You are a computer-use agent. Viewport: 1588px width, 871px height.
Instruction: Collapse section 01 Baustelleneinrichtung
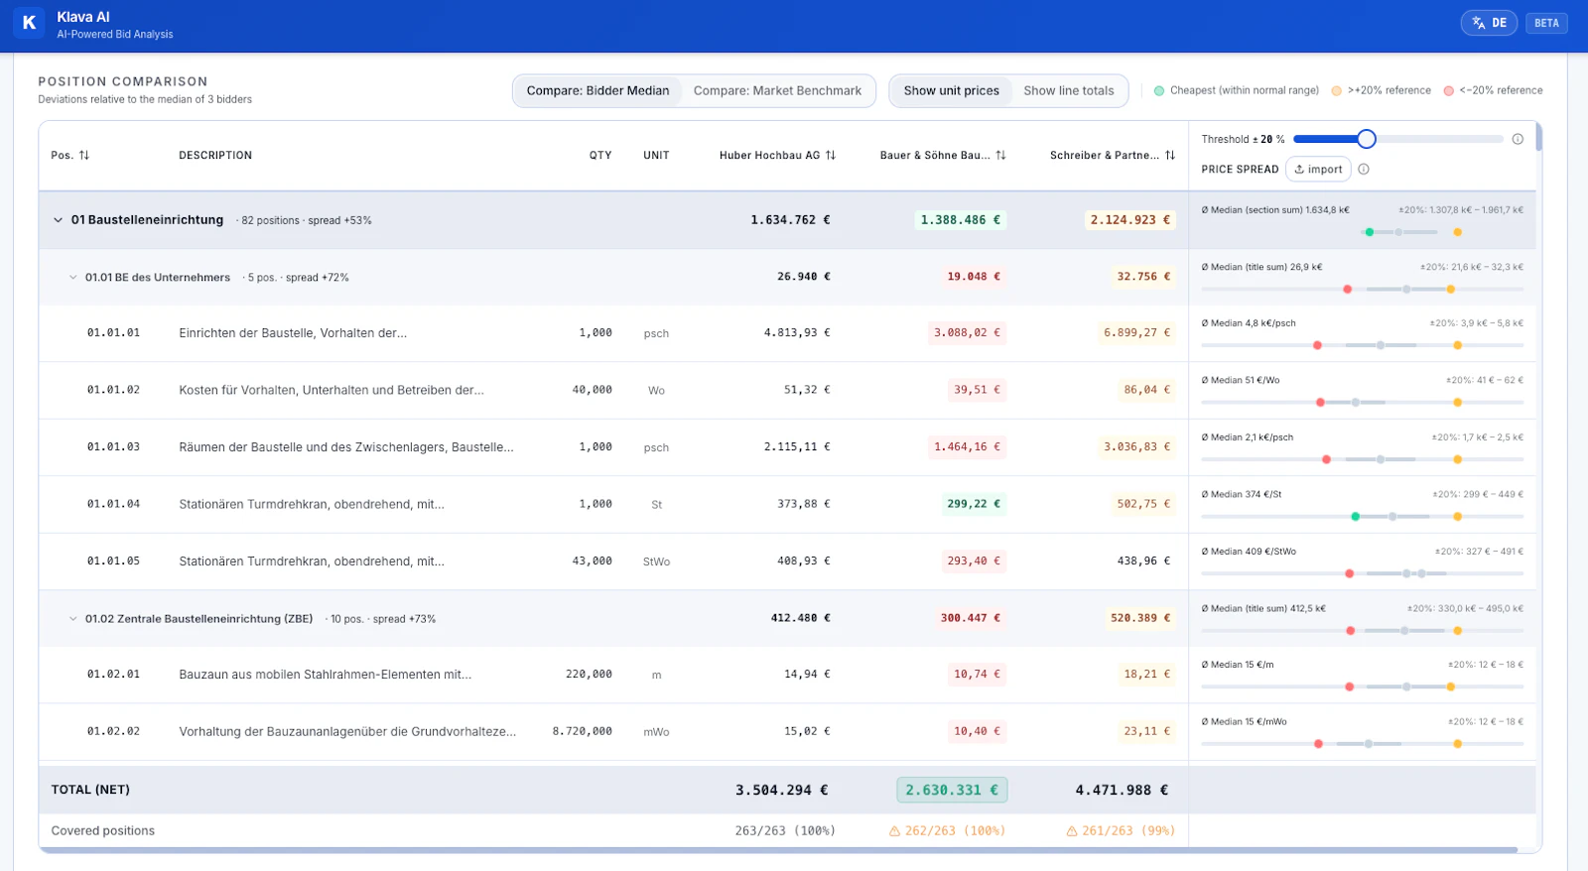tap(58, 220)
